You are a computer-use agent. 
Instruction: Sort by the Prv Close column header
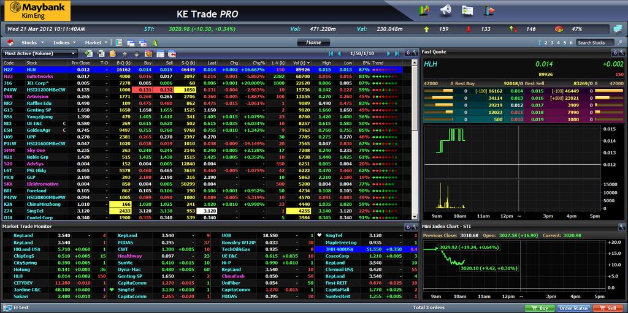point(81,63)
